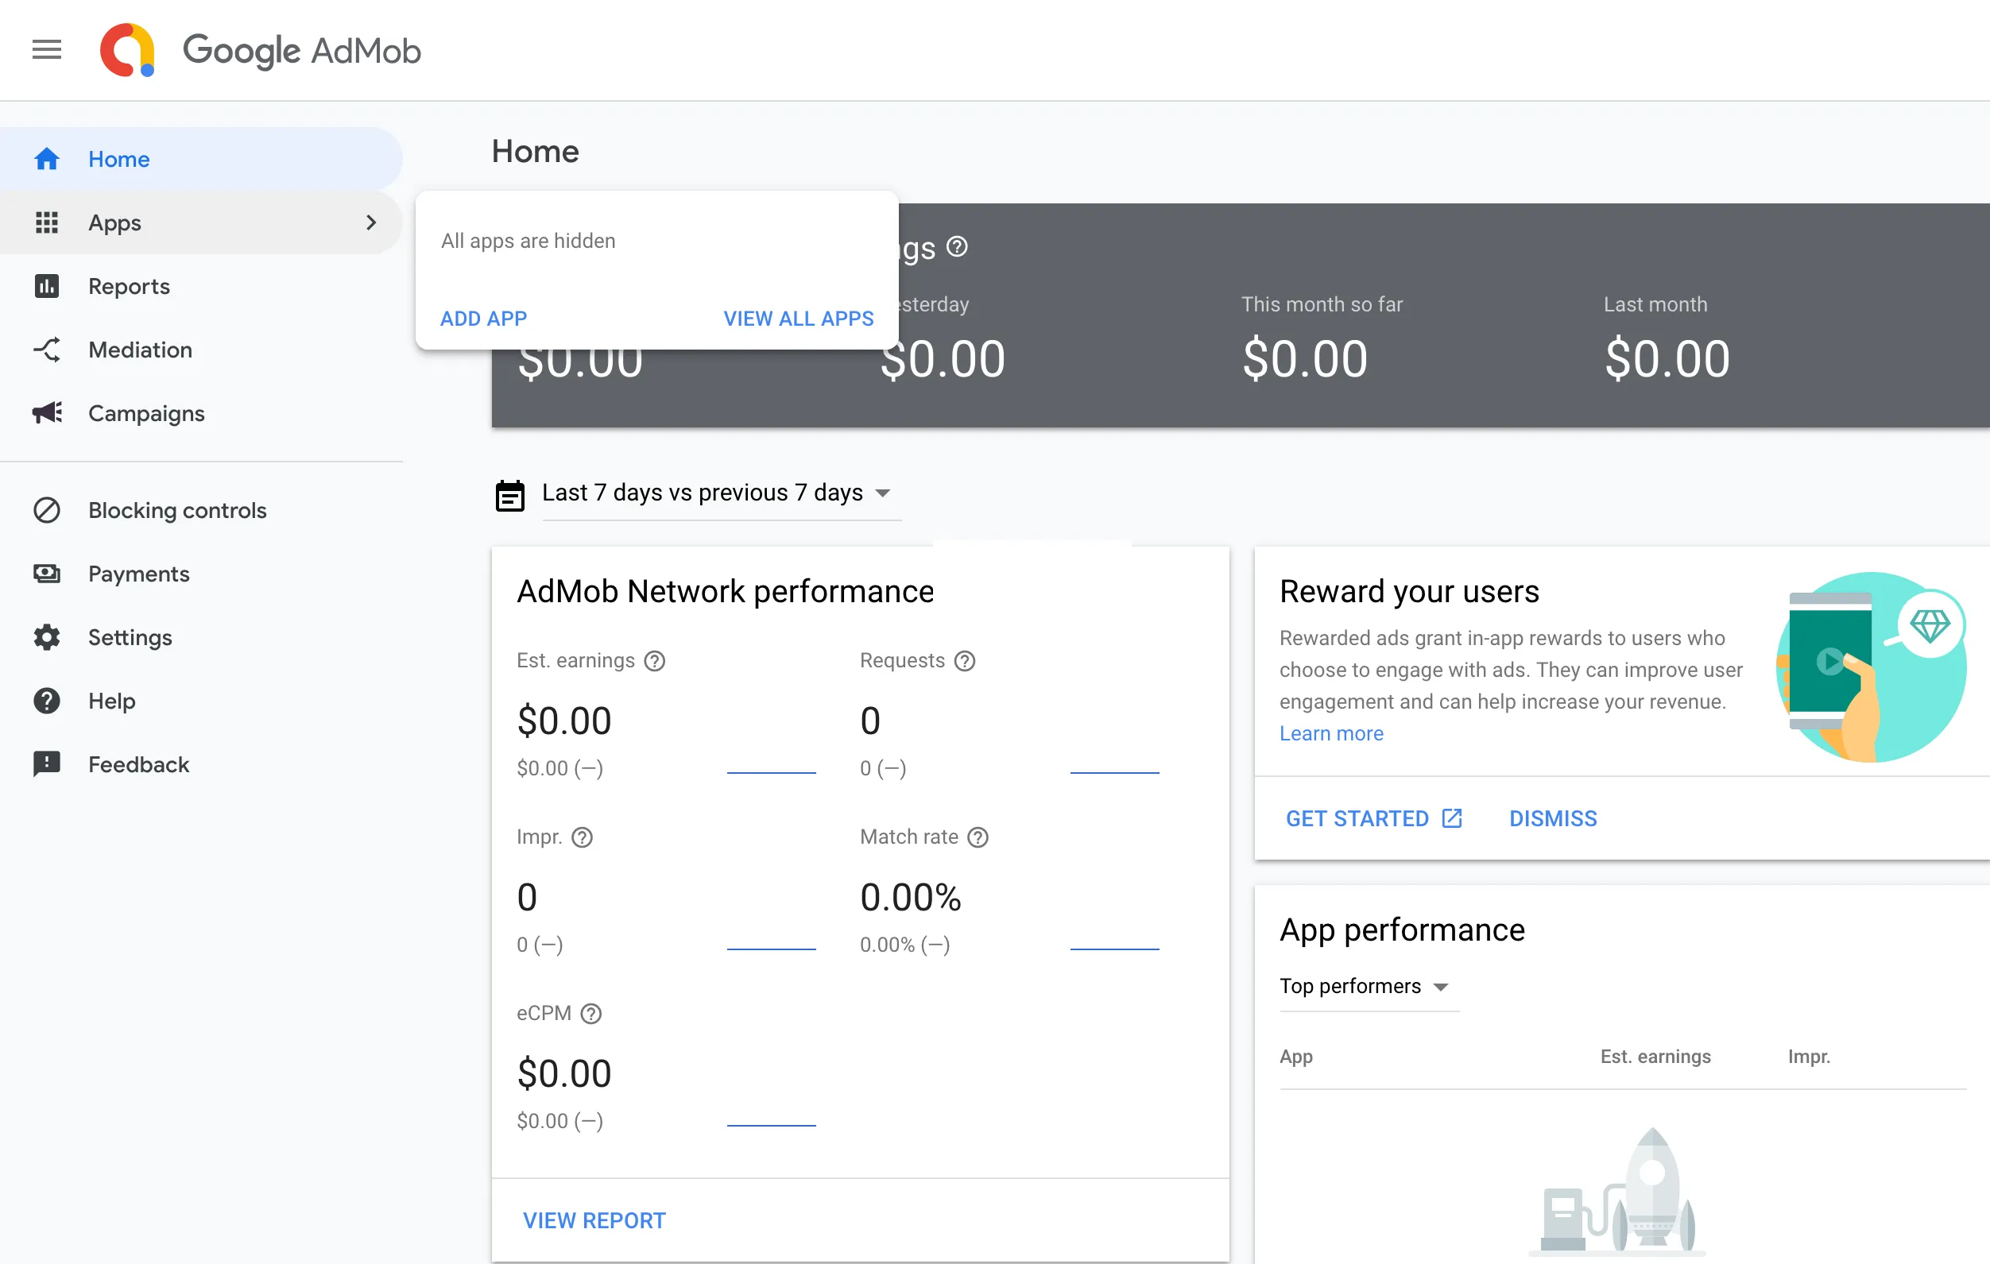This screenshot has width=1990, height=1264.
Task: Select the Reports bar-chart icon in sidebar
Action: (x=47, y=286)
